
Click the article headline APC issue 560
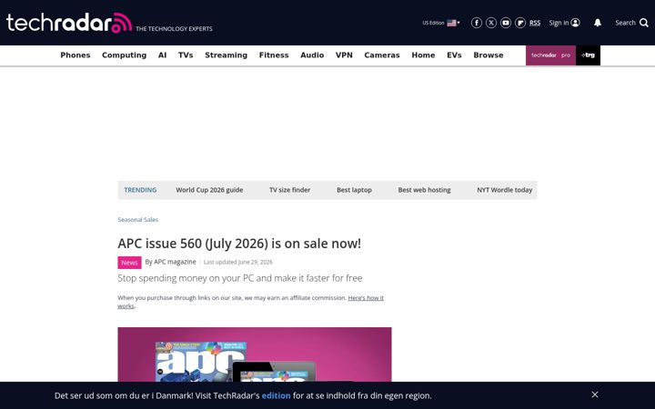coord(239,244)
